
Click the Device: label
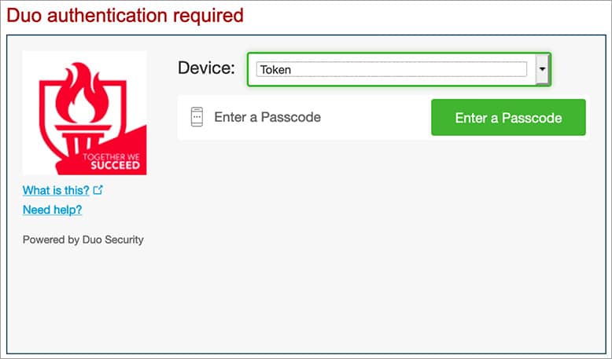(x=206, y=68)
